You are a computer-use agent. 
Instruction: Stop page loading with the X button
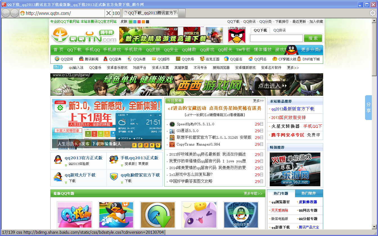point(108,13)
